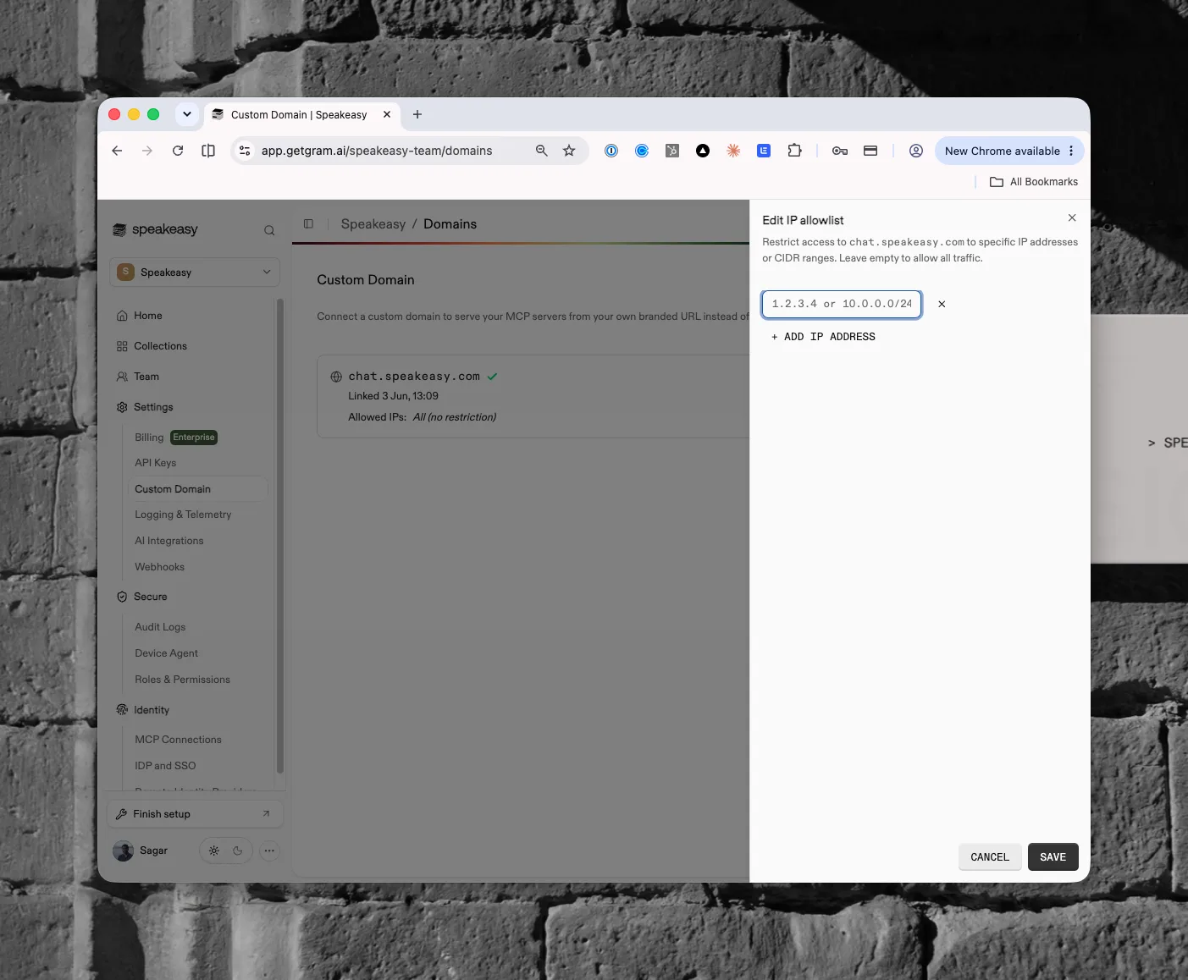Open the 1Password extension icon
Screen dimensions: 1188x980
pos(611,151)
